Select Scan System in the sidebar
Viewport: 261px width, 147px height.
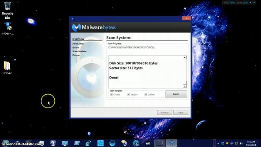point(80,51)
